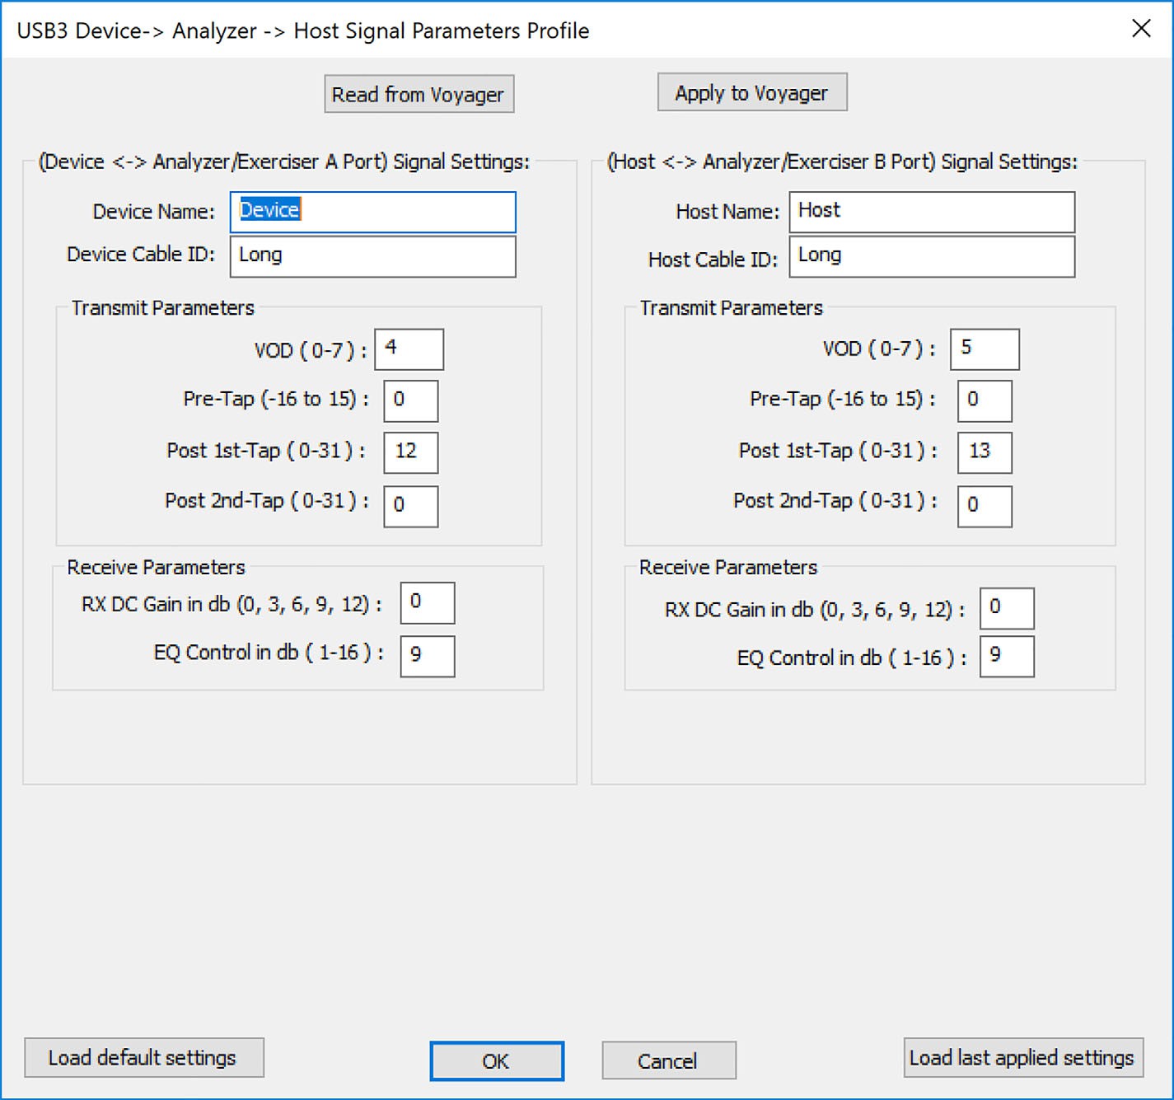This screenshot has height=1100, width=1174.
Task: Click Device Post 1st-Tap field showing 12
Action: [x=411, y=452]
